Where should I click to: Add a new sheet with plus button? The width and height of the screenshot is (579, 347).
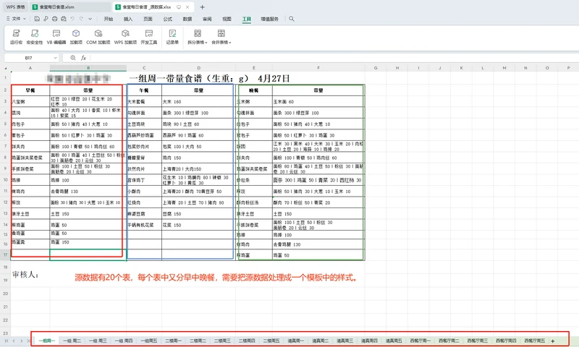(x=553, y=341)
